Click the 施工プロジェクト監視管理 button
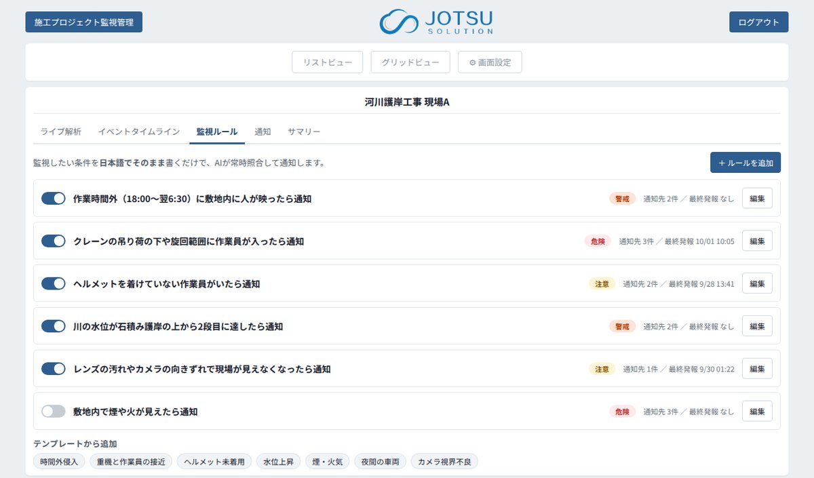Screen dimensions: 814x478 click(84, 22)
